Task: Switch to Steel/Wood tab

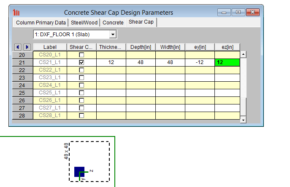Action: [x=84, y=22]
